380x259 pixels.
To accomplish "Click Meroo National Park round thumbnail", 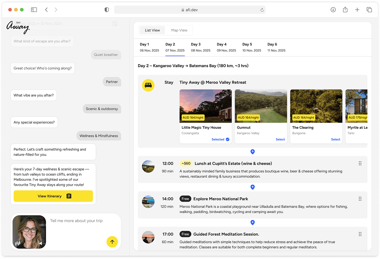I will pyautogui.click(x=148, y=202).
